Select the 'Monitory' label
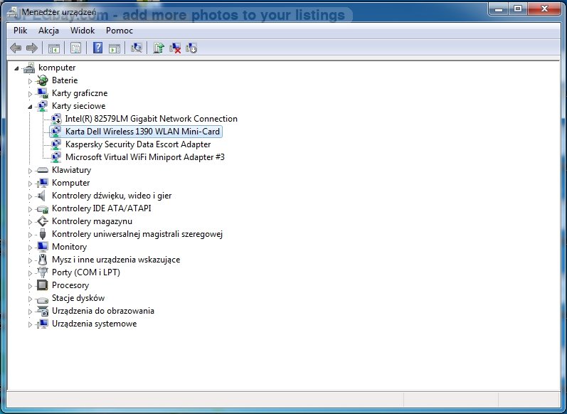 (x=69, y=247)
